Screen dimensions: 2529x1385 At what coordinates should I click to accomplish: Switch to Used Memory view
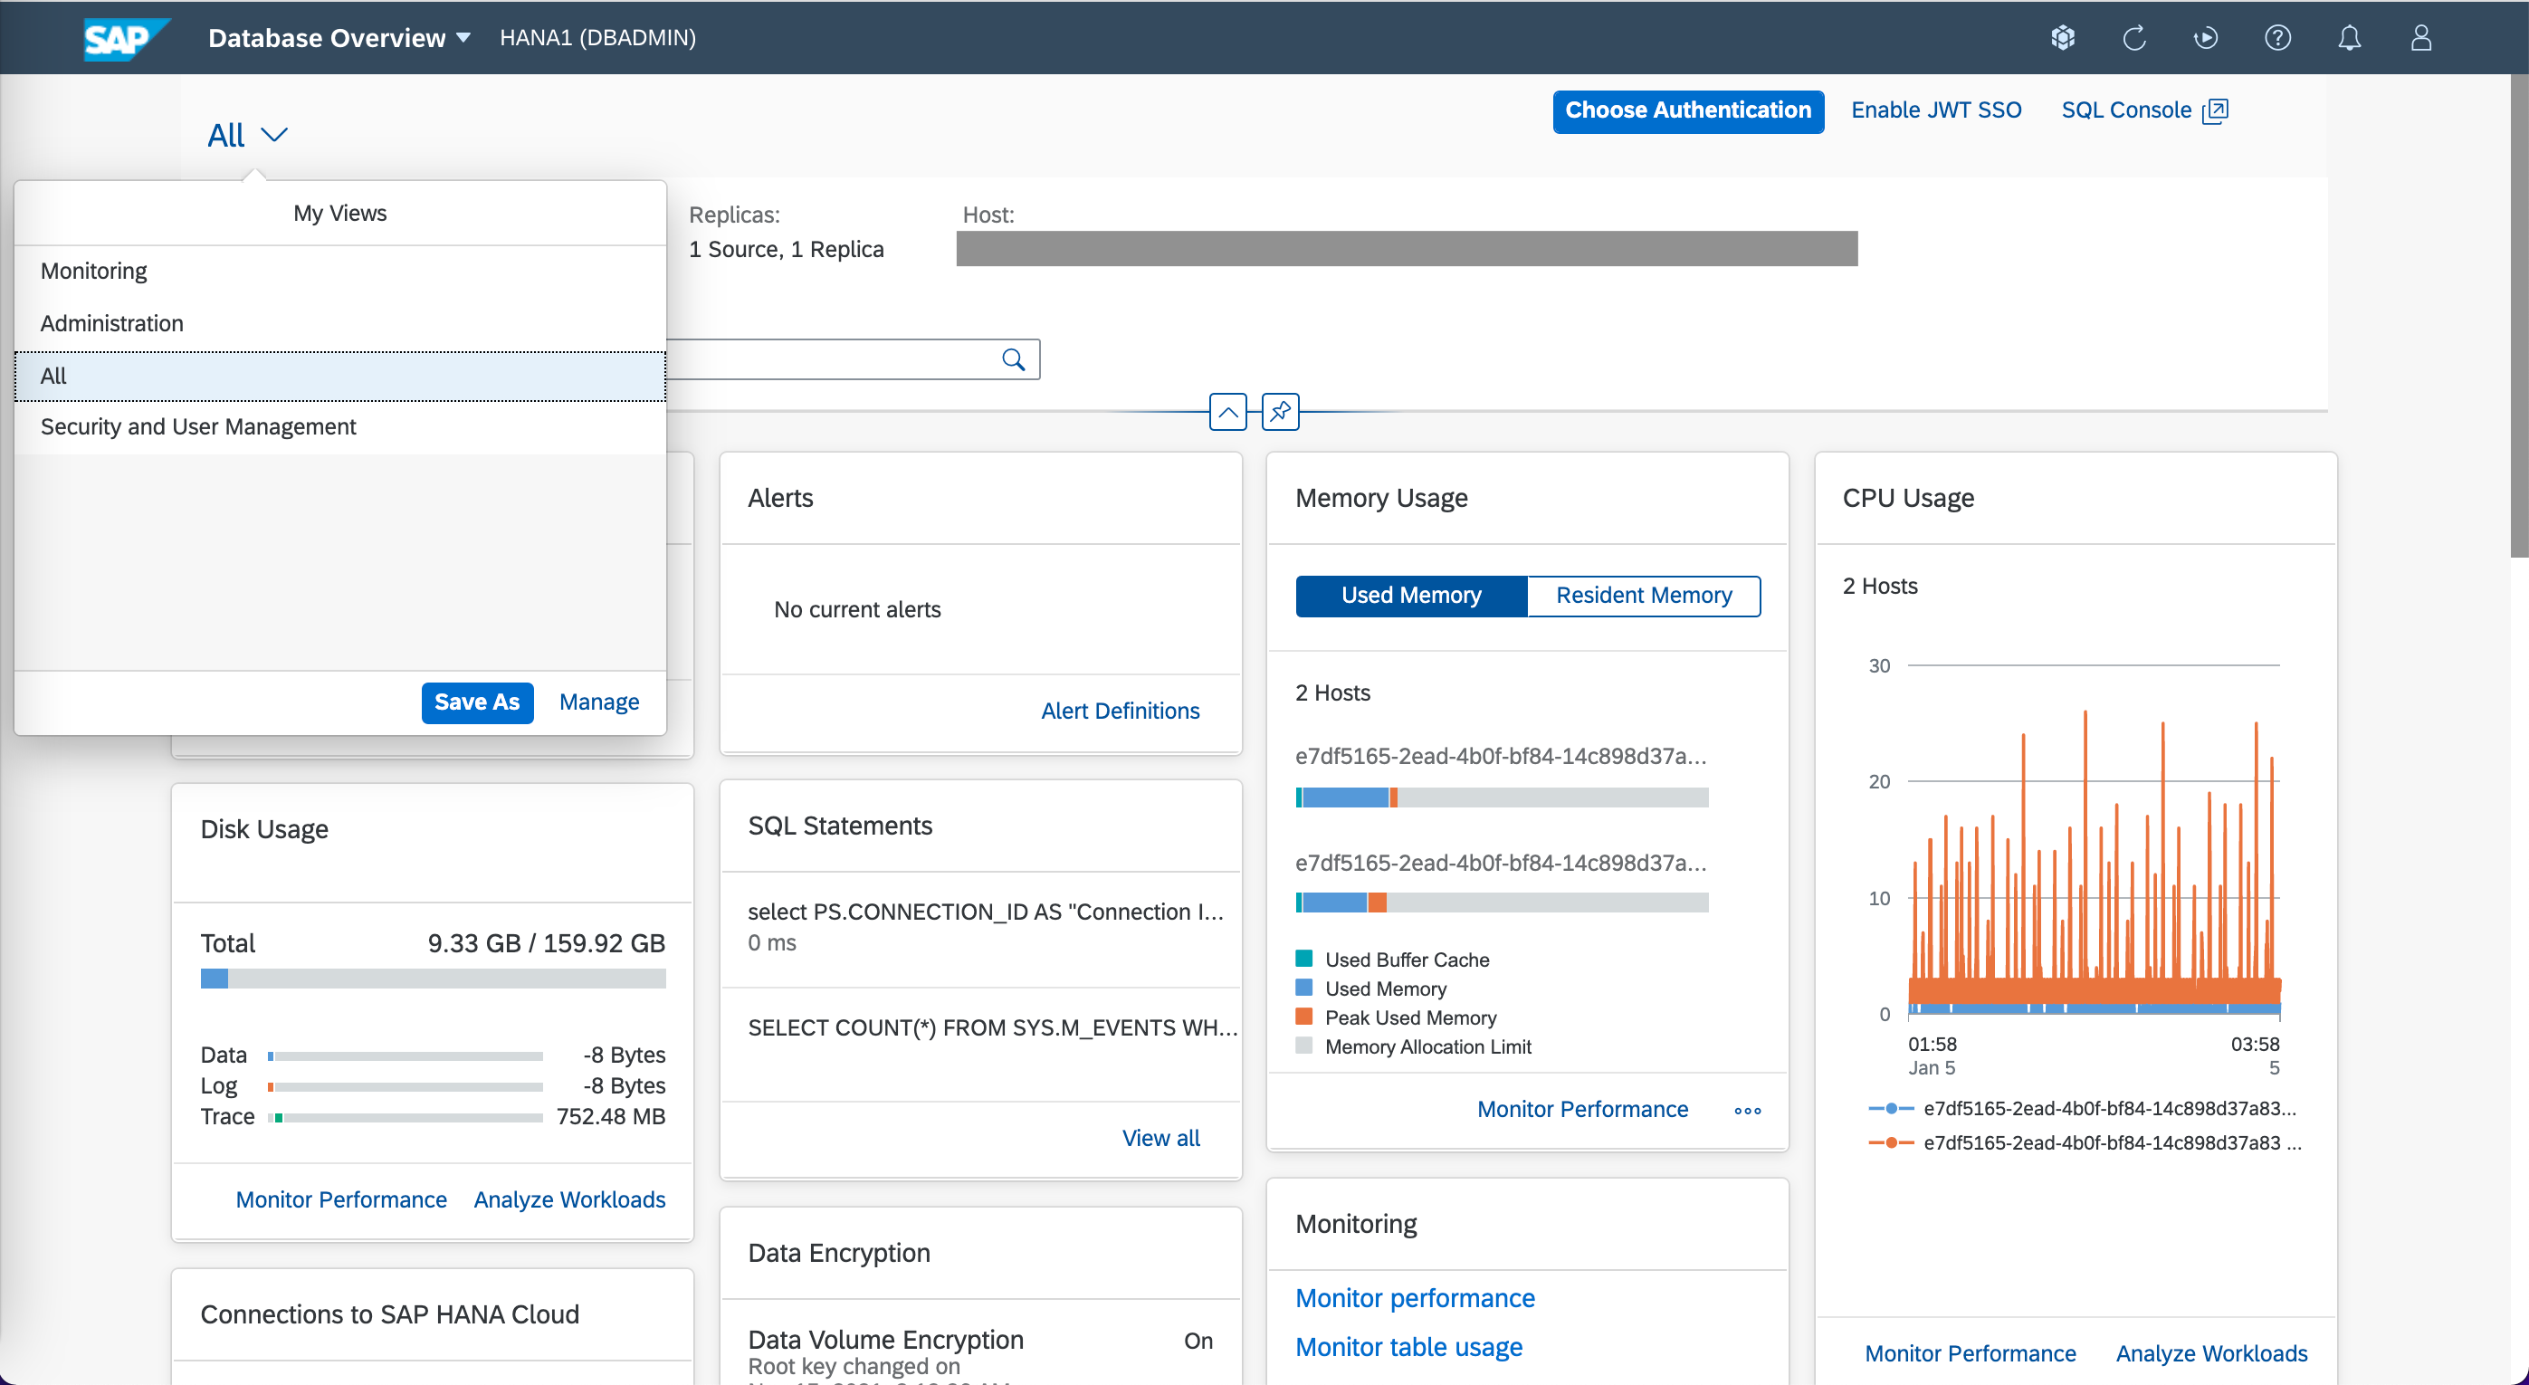[x=1411, y=596]
